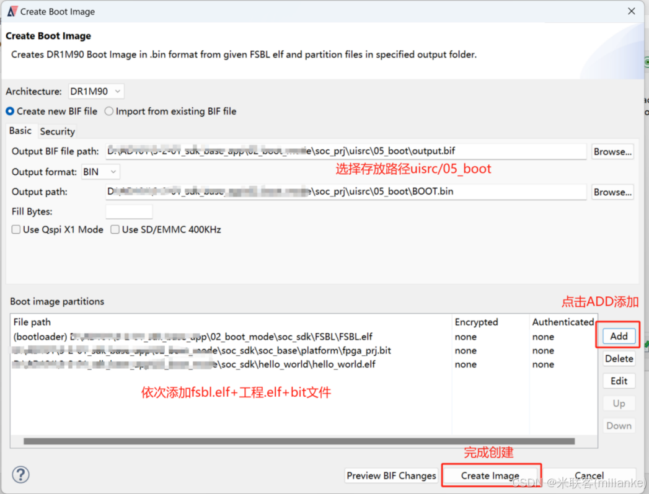Switch to the Basic tab

[20, 131]
